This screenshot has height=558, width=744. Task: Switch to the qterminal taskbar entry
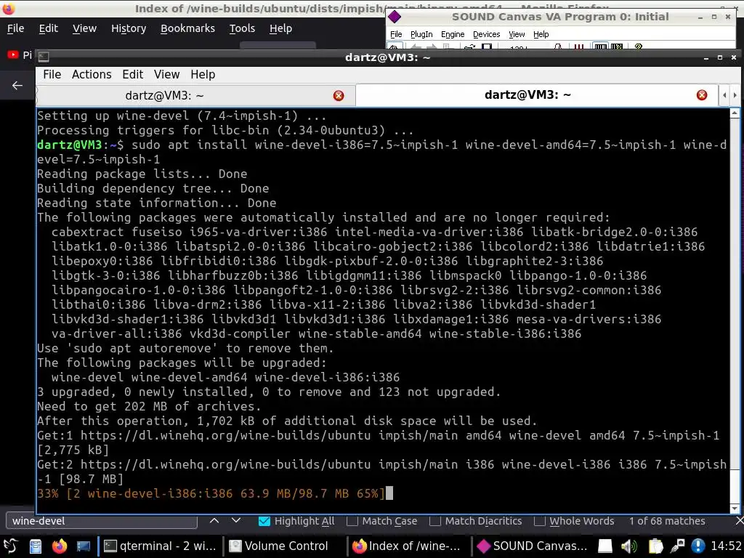(x=160, y=546)
